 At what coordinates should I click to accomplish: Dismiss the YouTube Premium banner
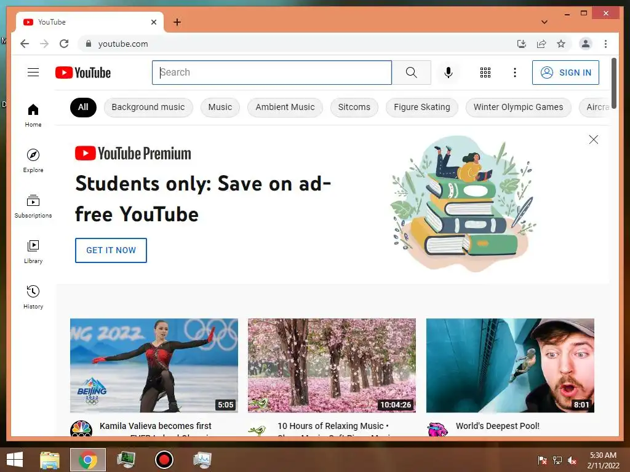[593, 140]
